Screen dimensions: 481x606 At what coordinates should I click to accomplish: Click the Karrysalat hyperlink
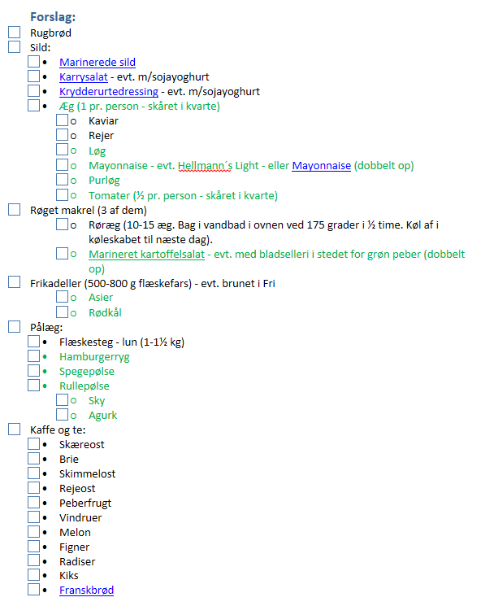84,77
